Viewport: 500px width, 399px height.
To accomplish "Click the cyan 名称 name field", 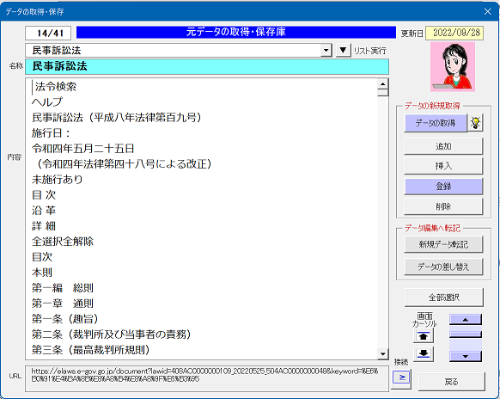I will pyautogui.click(x=207, y=66).
